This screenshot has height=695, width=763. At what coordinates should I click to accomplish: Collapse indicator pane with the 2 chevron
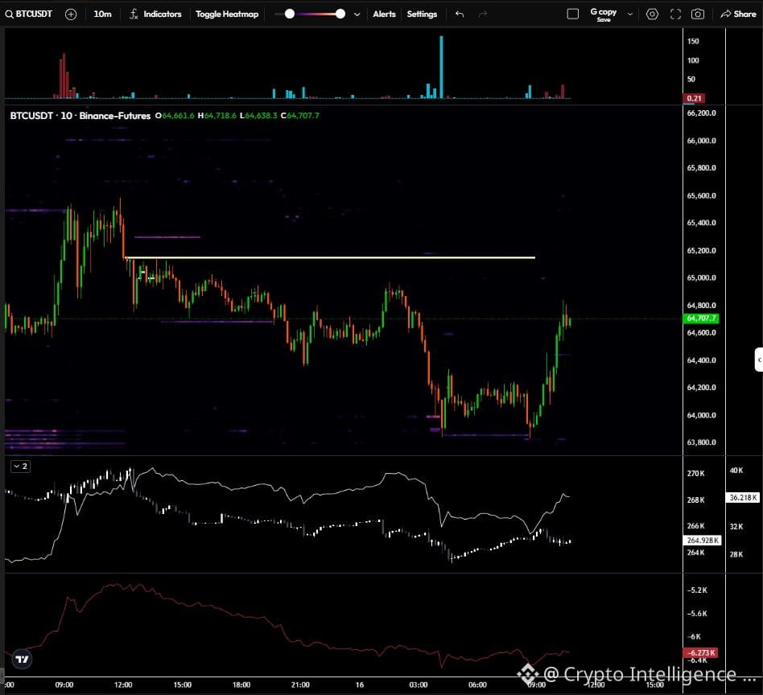(x=20, y=466)
